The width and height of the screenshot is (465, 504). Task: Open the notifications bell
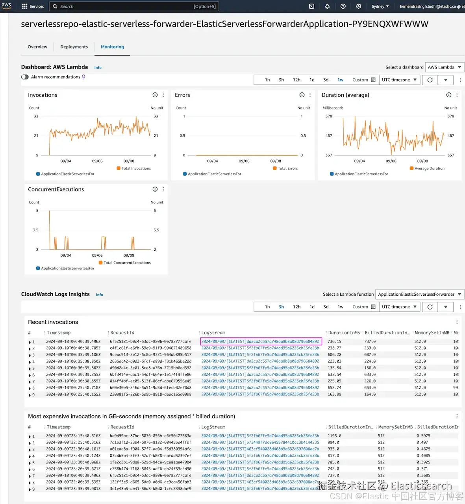[x=327, y=6]
